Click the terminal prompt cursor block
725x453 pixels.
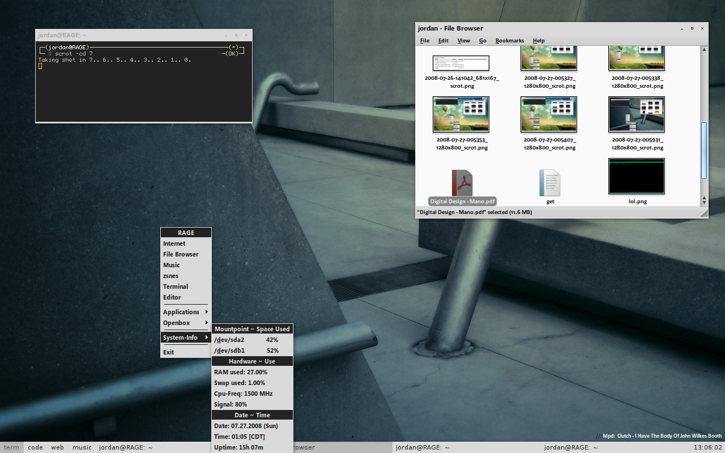pyautogui.click(x=40, y=66)
